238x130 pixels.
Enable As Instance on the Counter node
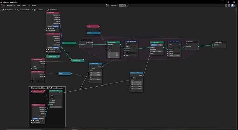(x=33, y=123)
